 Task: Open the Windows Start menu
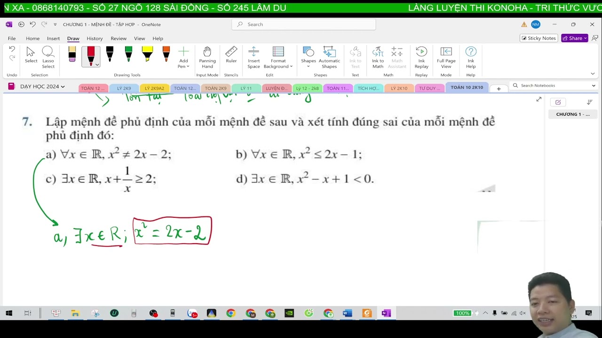(9, 313)
